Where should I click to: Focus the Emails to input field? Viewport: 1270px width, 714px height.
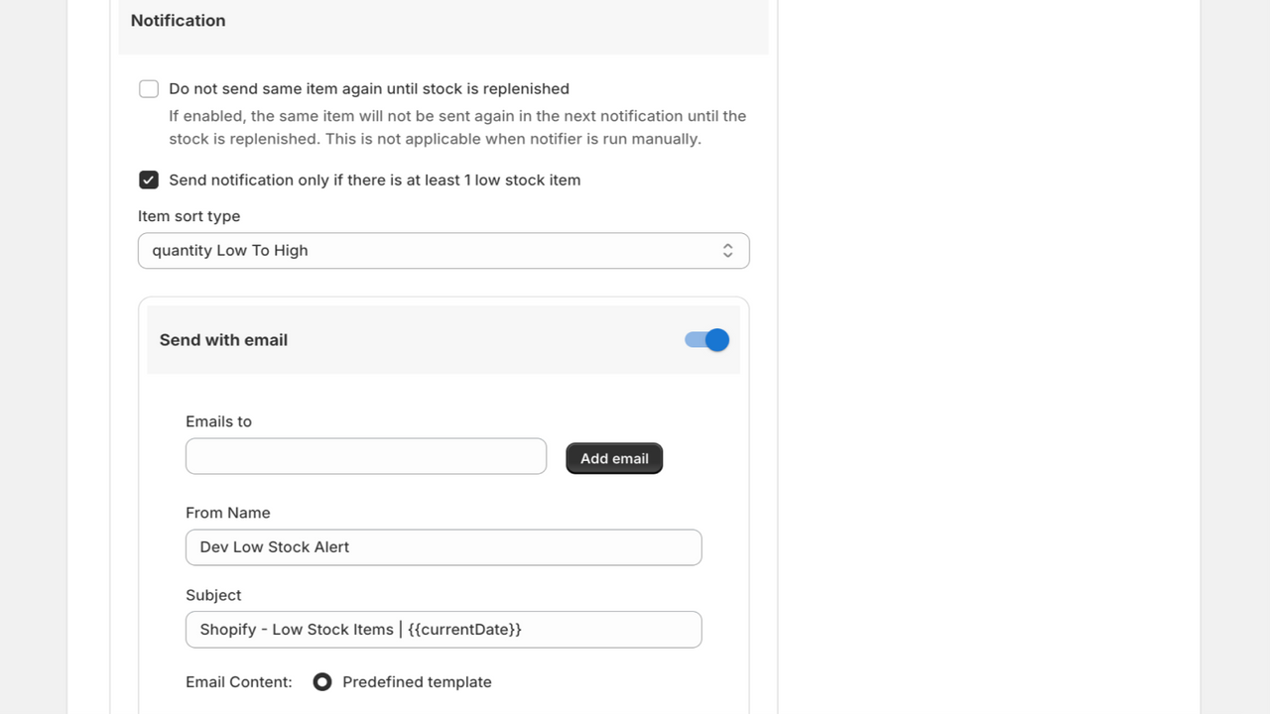click(366, 456)
